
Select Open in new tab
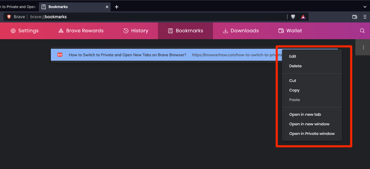pyautogui.click(x=305, y=114)
